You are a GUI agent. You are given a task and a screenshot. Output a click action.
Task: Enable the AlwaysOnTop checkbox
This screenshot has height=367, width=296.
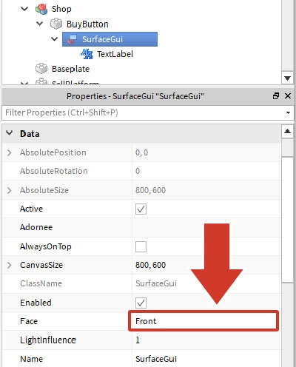pyautogui.click(x=141, y=246)
